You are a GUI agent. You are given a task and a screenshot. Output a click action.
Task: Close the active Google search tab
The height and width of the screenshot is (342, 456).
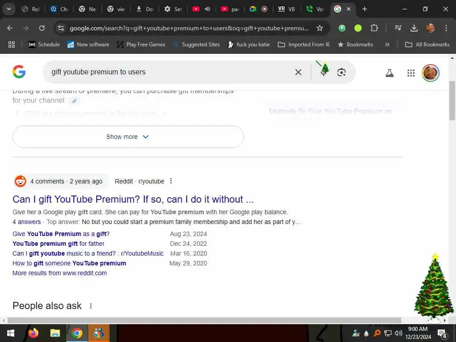349,9
